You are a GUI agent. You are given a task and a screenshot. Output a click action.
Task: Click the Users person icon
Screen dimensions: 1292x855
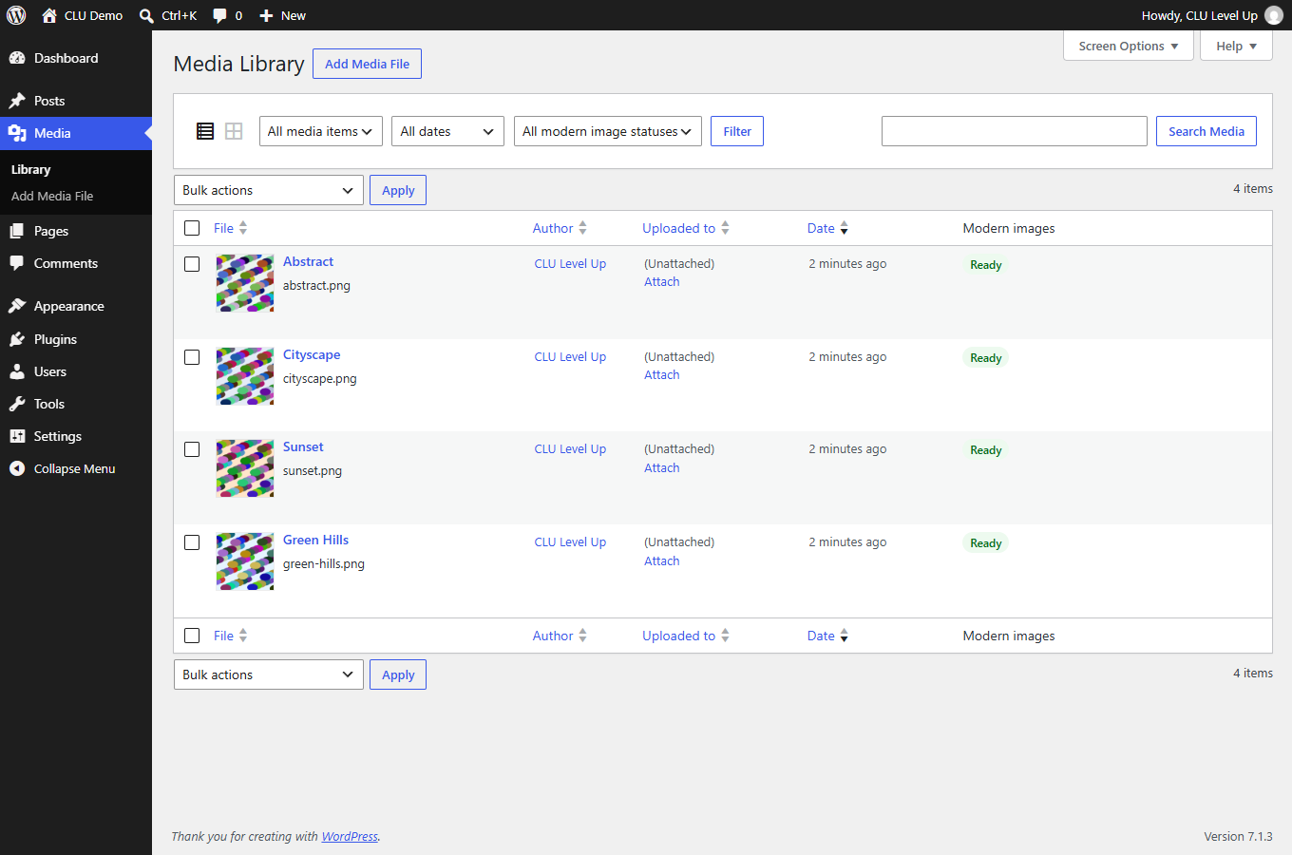click(17, 371)
